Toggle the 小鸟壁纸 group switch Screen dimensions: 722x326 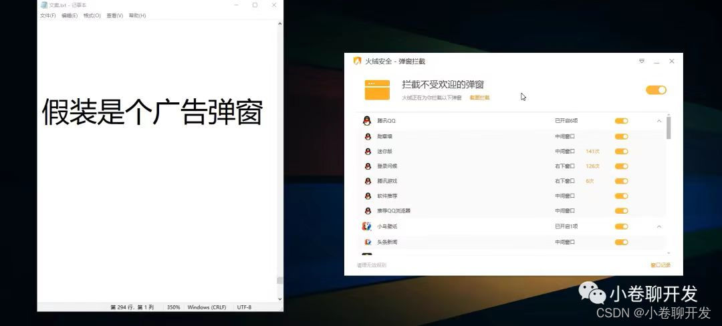622,226
